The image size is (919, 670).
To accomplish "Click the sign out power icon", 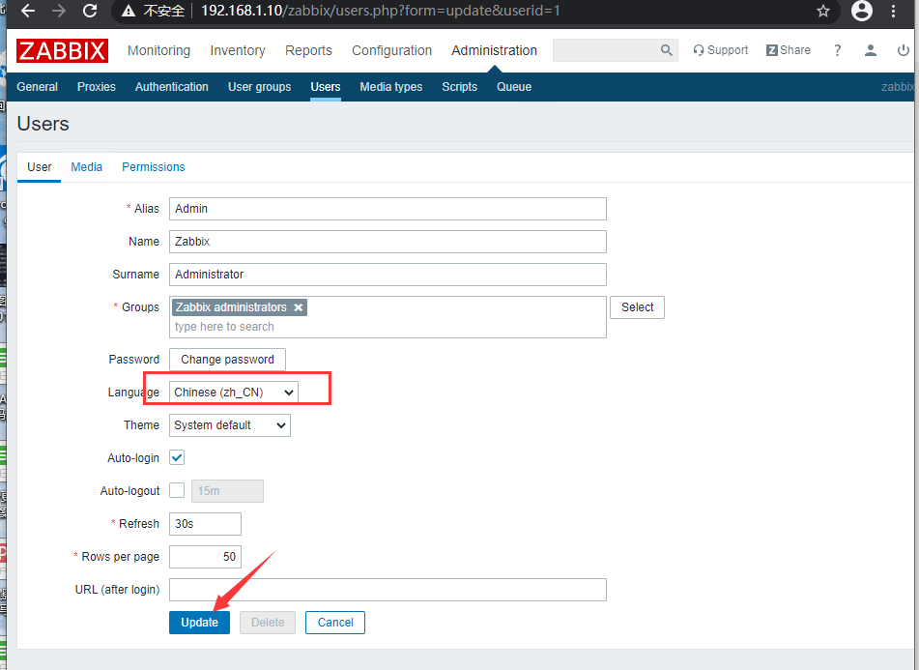I will click(x=904, y=50).
